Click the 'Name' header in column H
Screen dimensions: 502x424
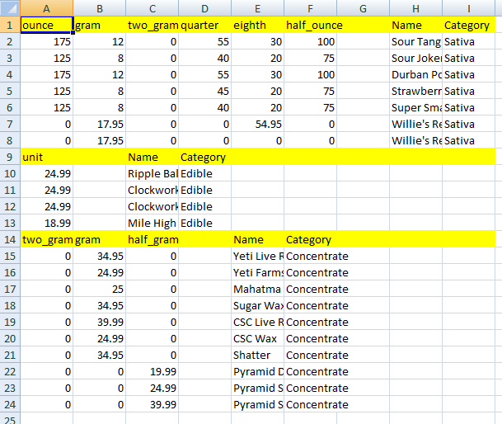click(416, 25)
